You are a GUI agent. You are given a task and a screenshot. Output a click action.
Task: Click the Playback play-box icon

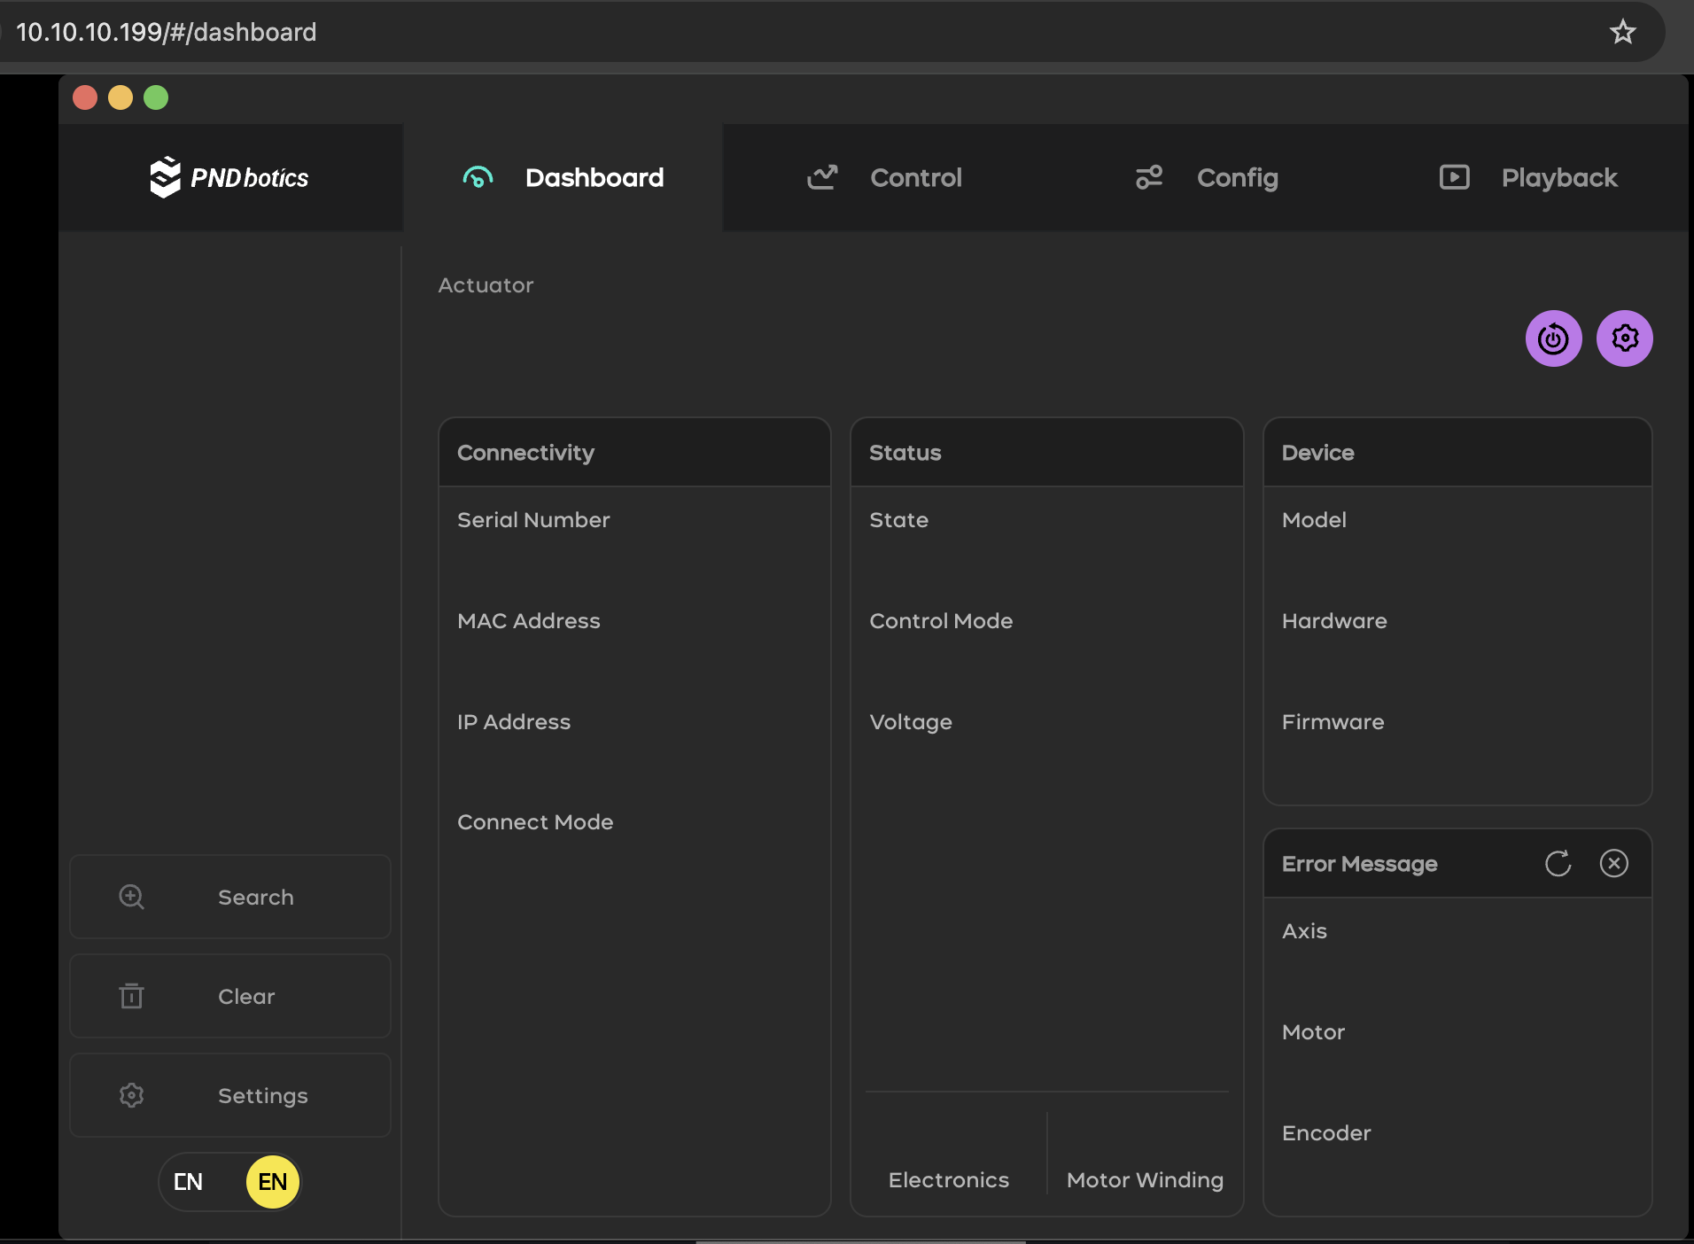tap(1454, 177)
